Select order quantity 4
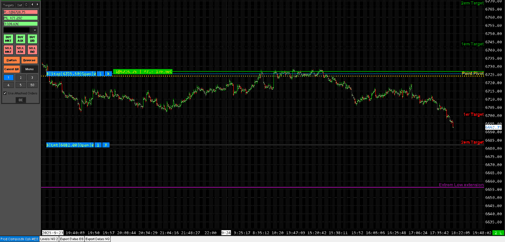This screenshot has width=505, height=242. click(8, 85)
